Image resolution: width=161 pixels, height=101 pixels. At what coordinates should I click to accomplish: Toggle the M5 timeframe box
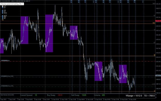click(3, 17)
